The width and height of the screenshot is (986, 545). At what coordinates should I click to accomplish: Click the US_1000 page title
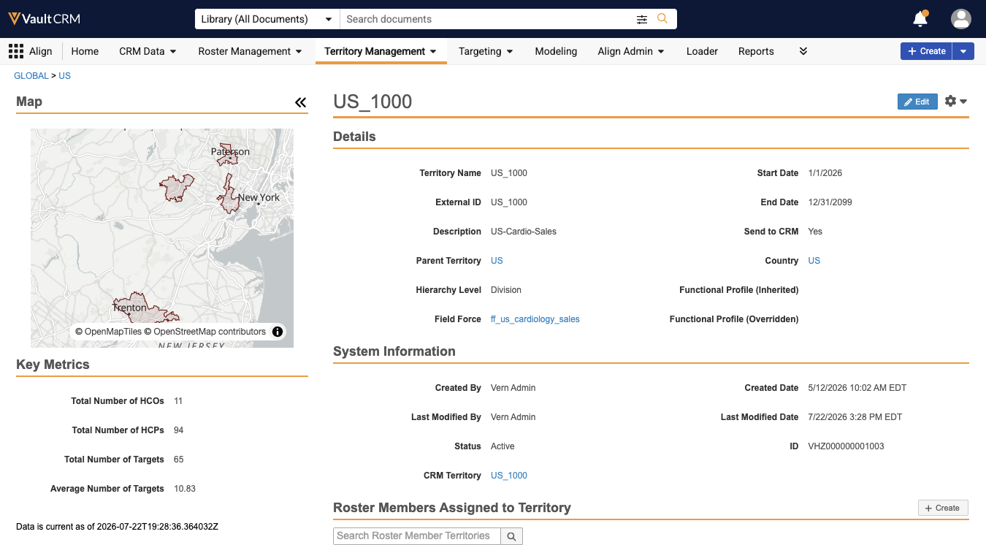click(372, 102)
